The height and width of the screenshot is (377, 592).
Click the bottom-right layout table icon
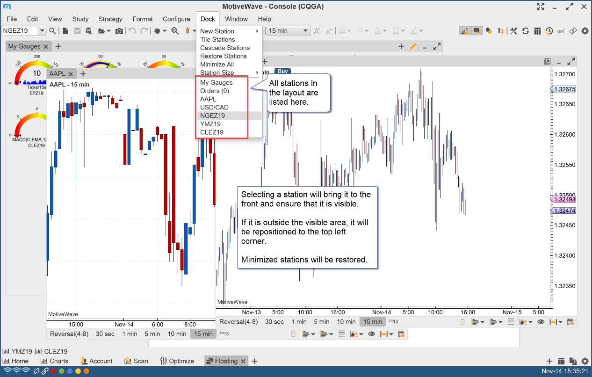click(x=562, y=361)
